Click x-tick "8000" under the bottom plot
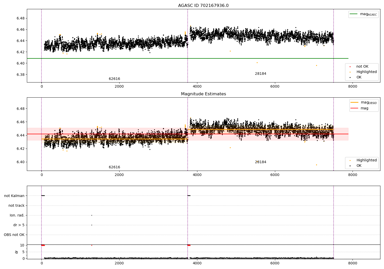 (353, 263)
